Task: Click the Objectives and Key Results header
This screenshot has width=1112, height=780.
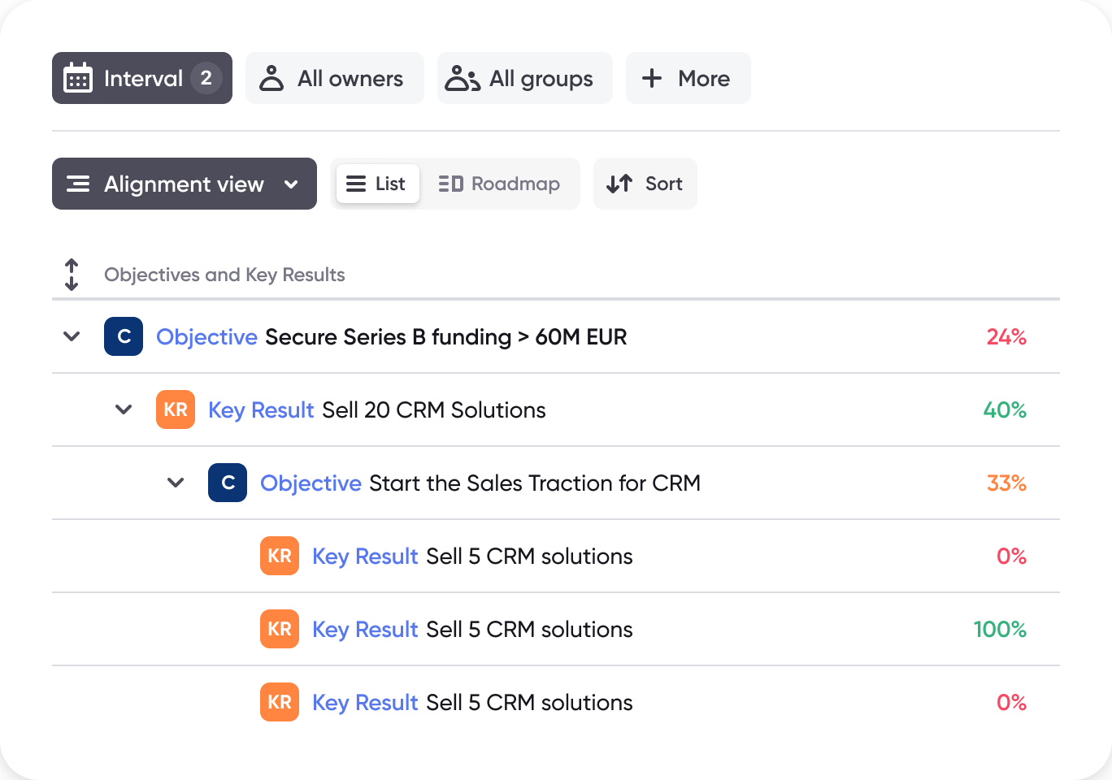Action: pos(224,275)
